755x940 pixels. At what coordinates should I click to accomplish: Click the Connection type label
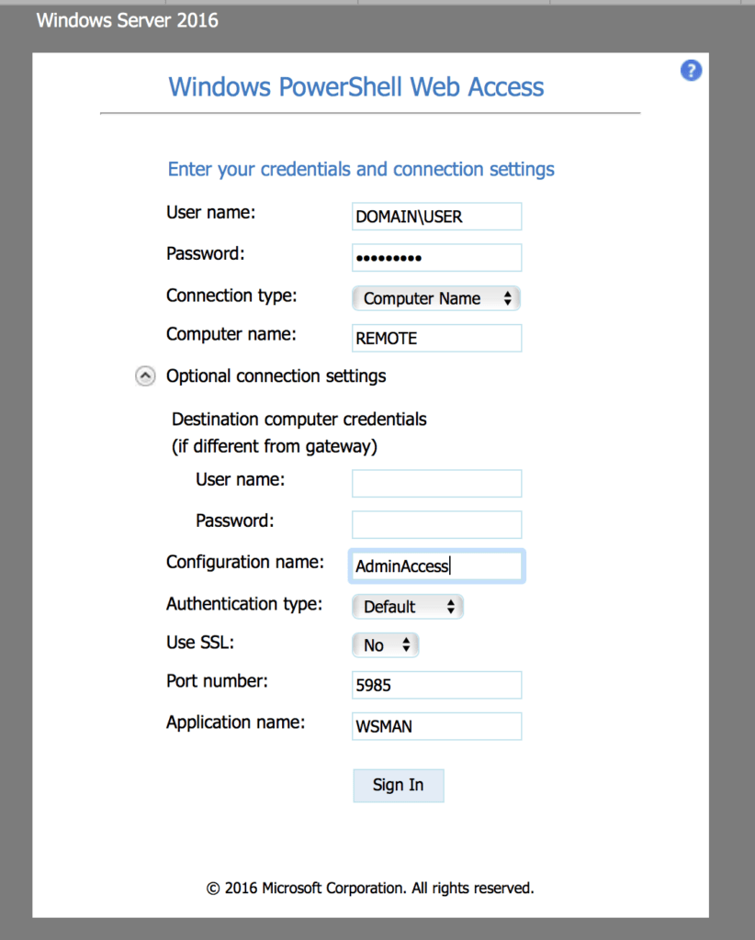pos(231,296)
